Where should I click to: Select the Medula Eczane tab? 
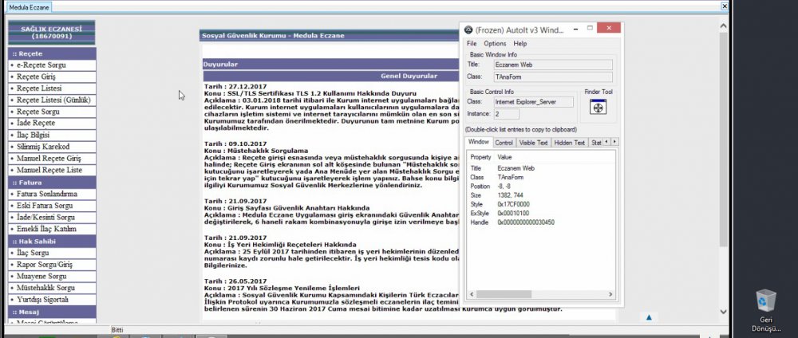tap(29, 7)
